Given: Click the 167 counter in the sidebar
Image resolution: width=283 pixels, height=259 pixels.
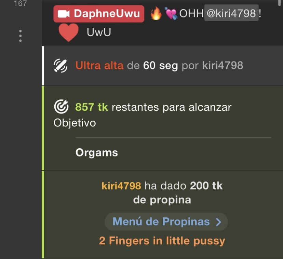Looking at the screenshot, I should (x=21, y=3).
